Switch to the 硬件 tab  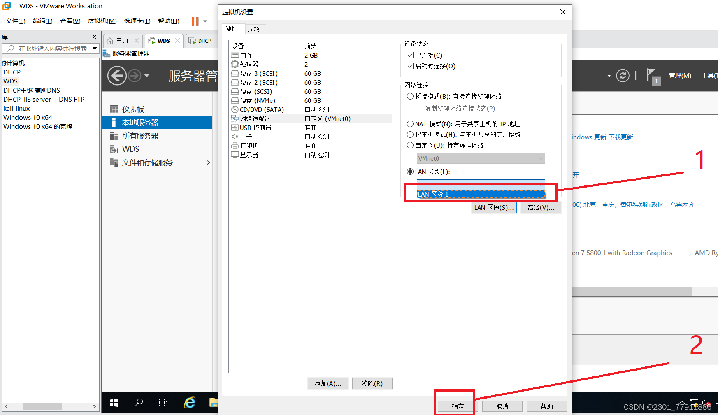231,28
